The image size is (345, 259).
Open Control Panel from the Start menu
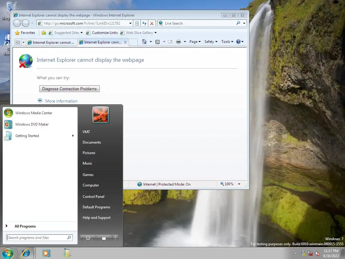click(93, 196)
